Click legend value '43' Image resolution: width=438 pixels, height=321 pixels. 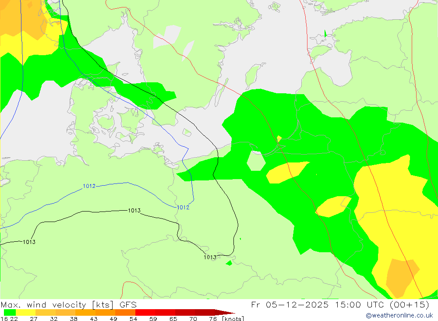coord(94,319)
